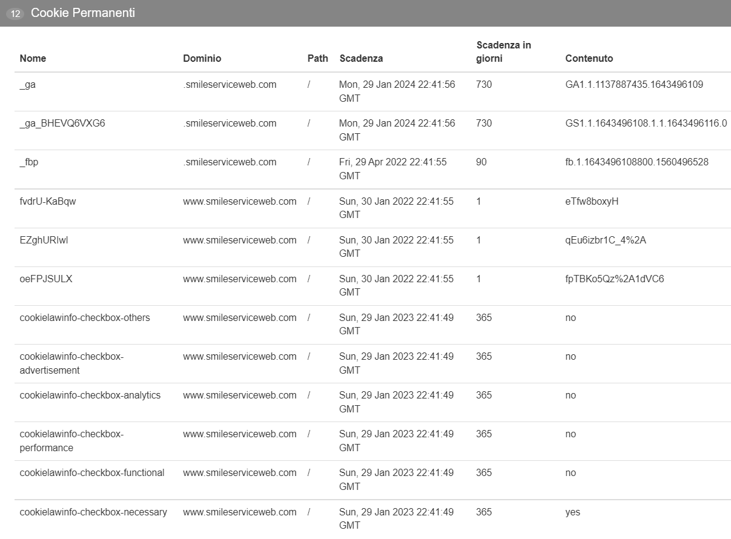Screen dimensions: 731x539
Task: Click the expiry date of _ga cookie
Action: coord(397,91)
